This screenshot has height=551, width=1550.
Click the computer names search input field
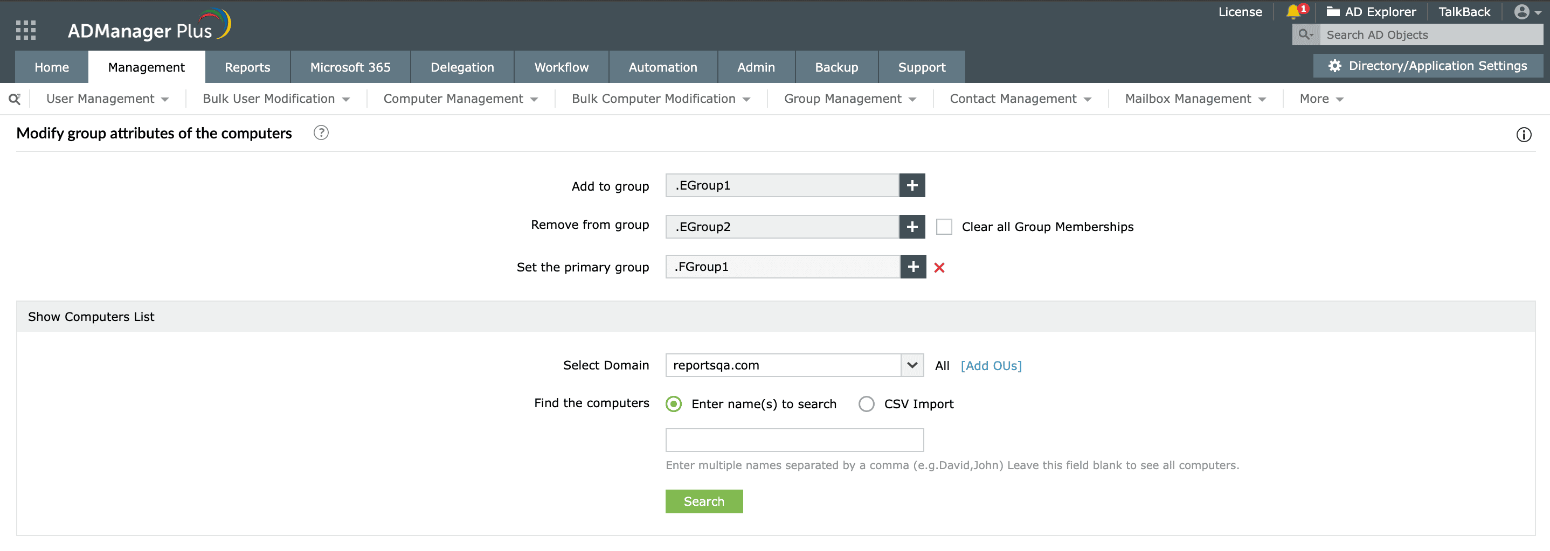tap(794, 440)
